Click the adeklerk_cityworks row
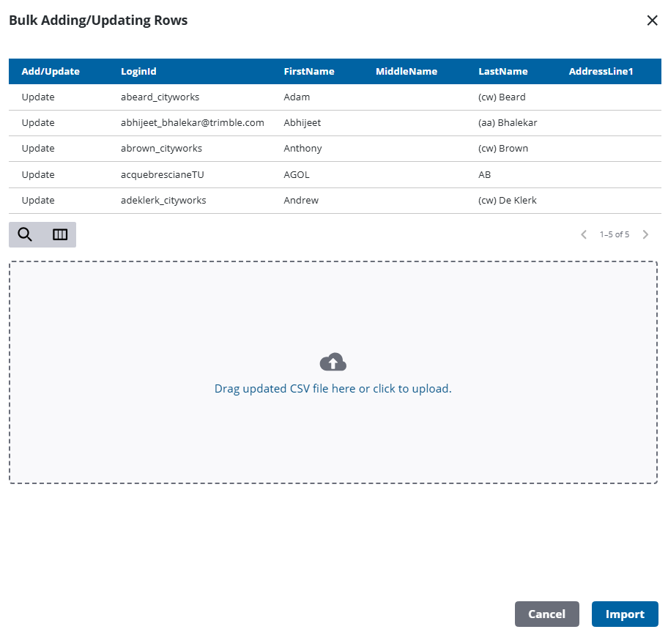Screen dimensions: 668x632 click(163, 201)
